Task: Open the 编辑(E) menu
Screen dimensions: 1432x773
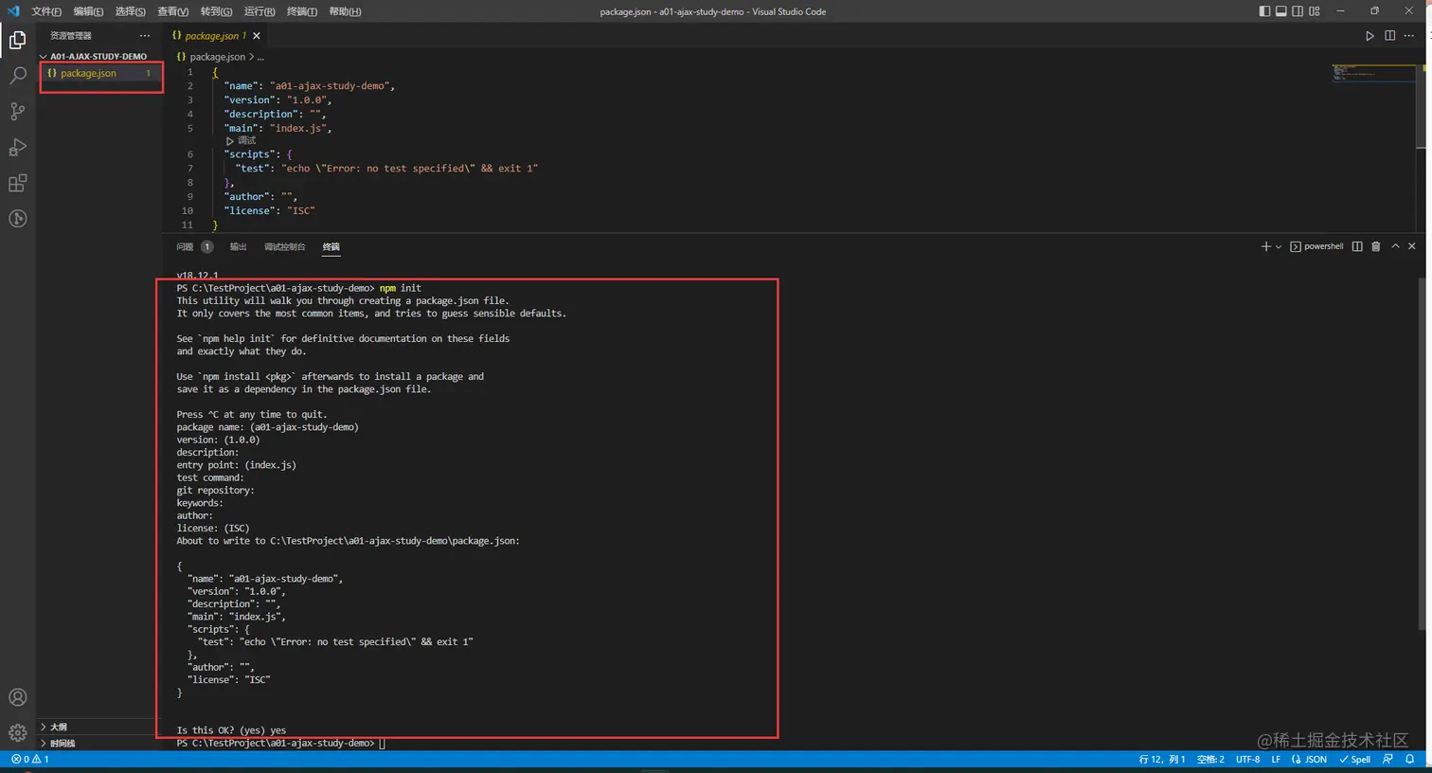Action: (88, 11)
